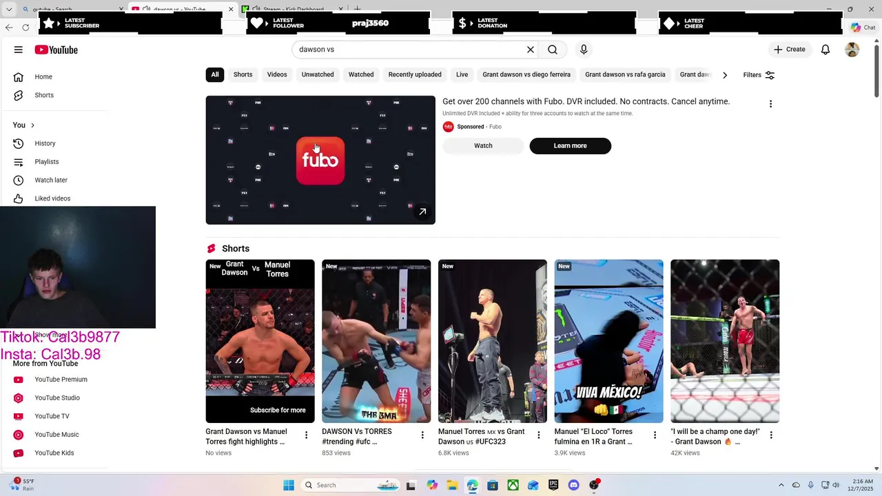
Task: Select the All filter chip
Action: [x=215, y=74]
